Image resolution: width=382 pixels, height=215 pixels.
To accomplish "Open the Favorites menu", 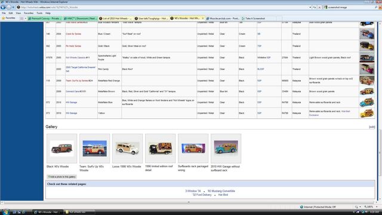I will tap(29, 13).
